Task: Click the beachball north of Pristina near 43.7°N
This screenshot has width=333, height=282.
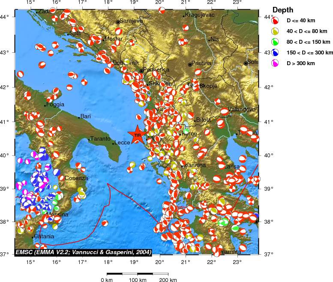Action: click(186, 27)
